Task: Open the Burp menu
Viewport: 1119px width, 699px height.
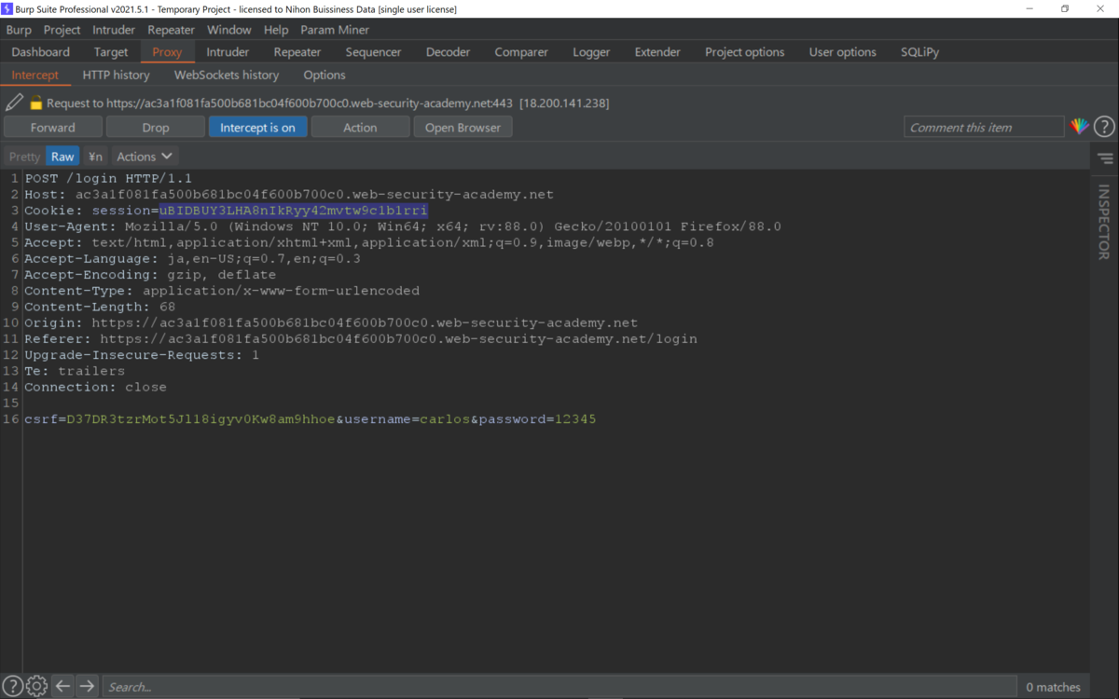Action: click(19, 30)
